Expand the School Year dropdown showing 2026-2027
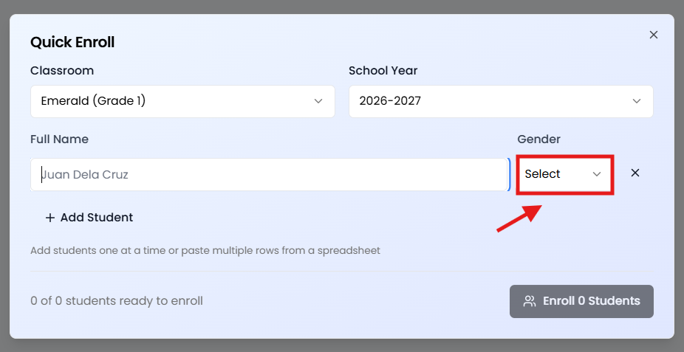 pos(500,101)
